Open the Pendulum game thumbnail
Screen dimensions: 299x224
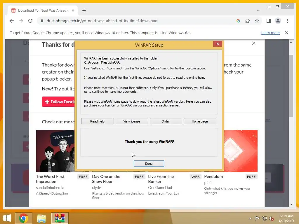pos(241,151)
